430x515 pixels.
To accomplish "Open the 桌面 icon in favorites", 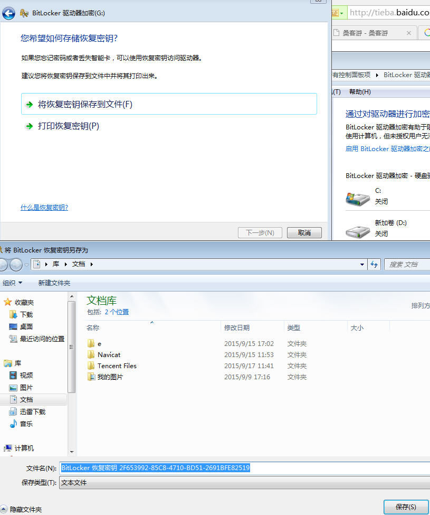I will pos(13,326).
